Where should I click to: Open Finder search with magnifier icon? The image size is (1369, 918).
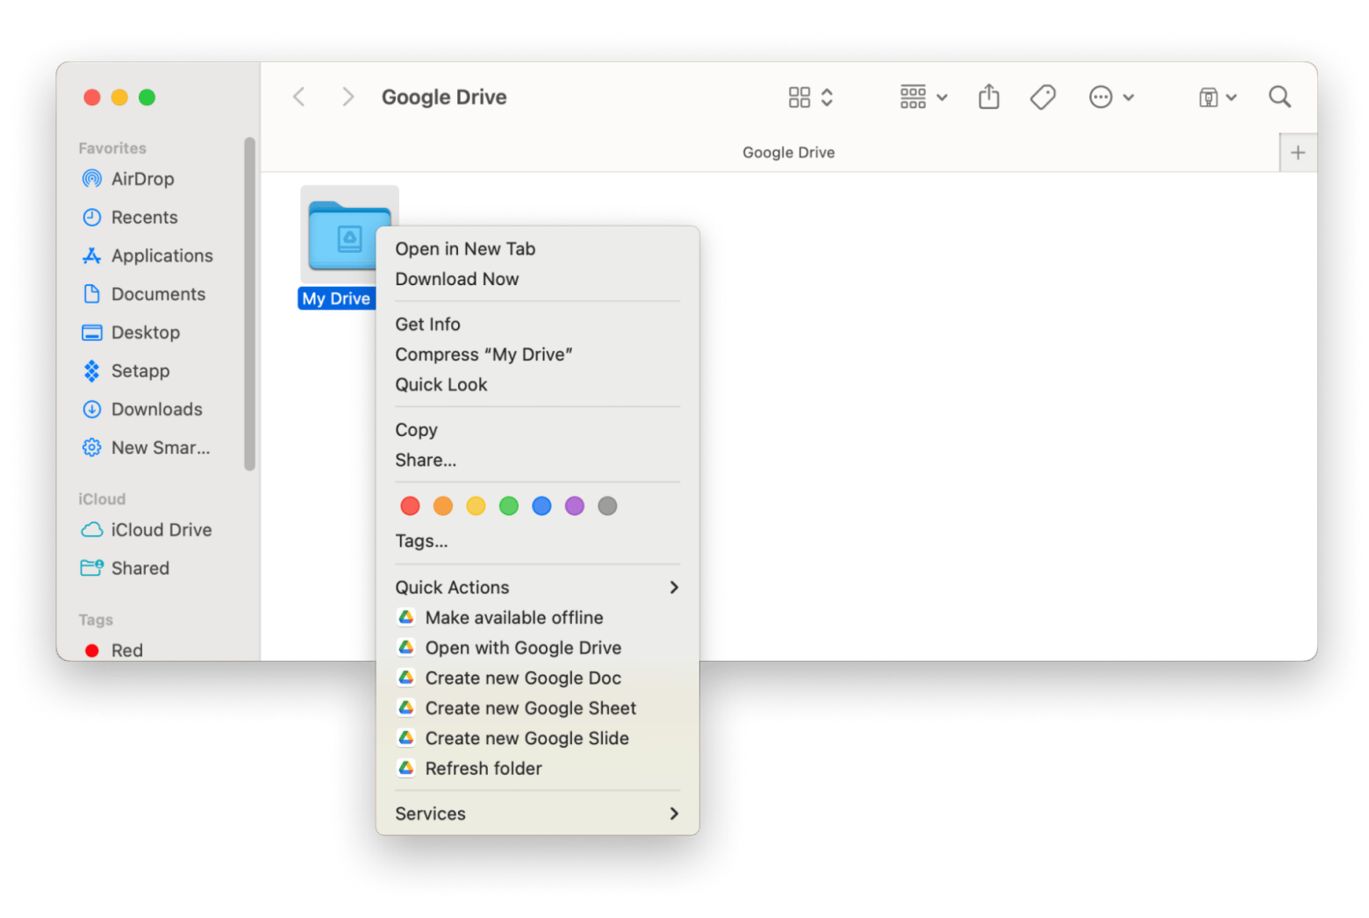click(x=1279, y=97)
